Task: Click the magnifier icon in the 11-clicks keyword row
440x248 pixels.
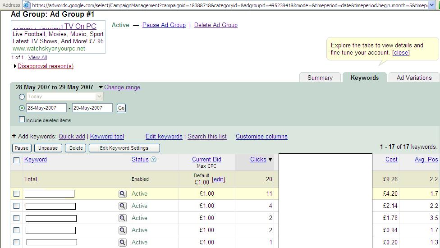Action: tap(122, 193)
